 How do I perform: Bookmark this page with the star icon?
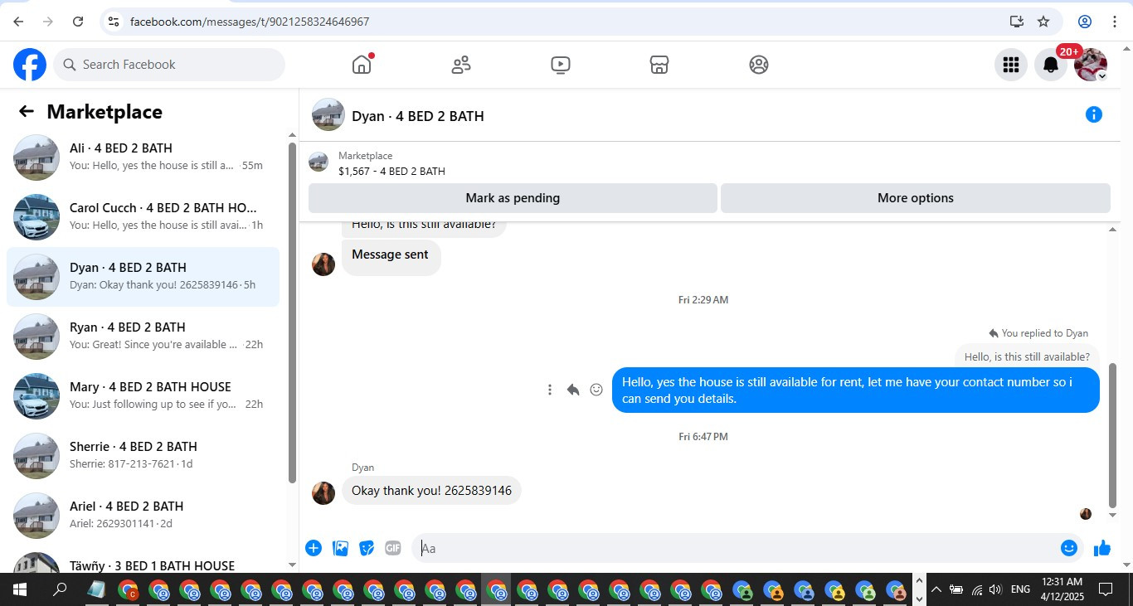tap(1043, 22)
